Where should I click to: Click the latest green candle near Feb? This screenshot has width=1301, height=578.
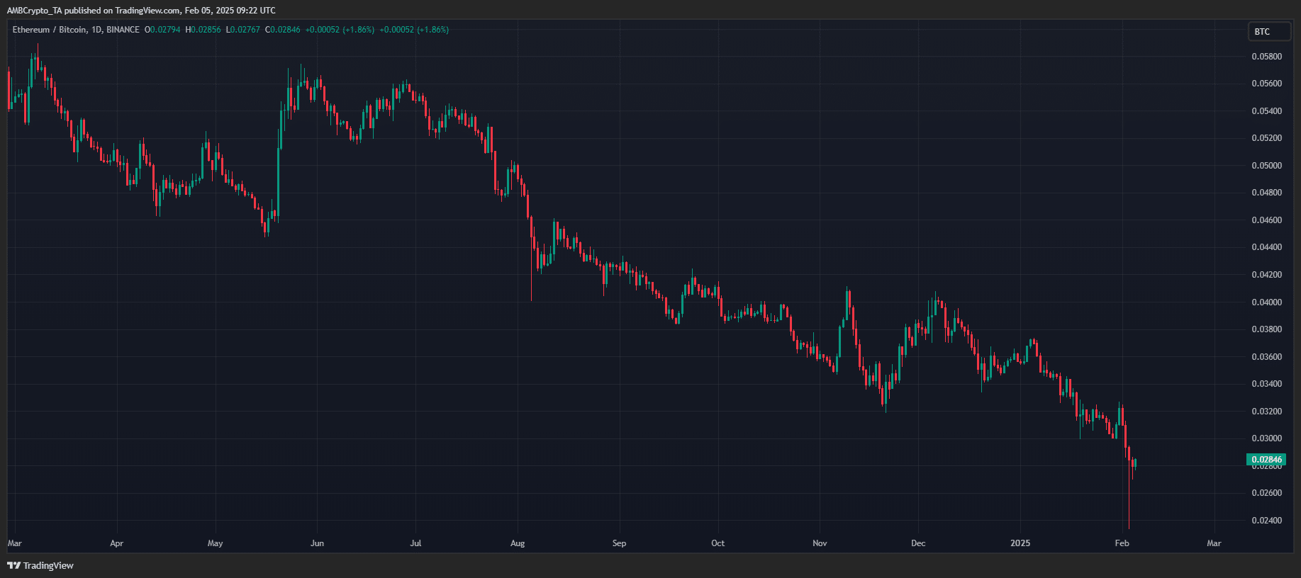click(1135, 463)
